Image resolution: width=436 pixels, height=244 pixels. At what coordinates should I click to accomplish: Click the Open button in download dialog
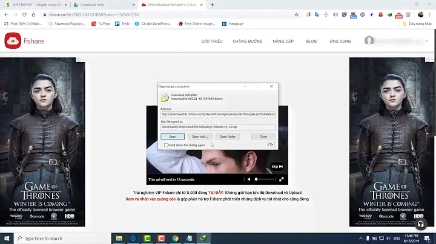(172, 136)
